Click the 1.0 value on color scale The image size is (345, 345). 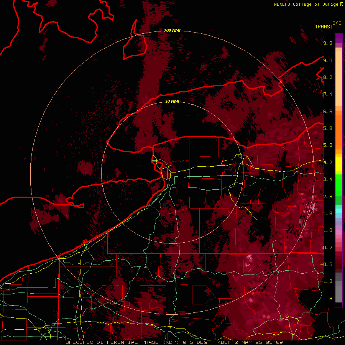tap(328, 230)
